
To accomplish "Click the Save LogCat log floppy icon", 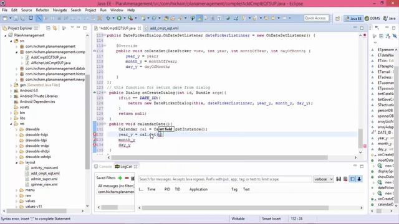I will [x=339, y=179].
